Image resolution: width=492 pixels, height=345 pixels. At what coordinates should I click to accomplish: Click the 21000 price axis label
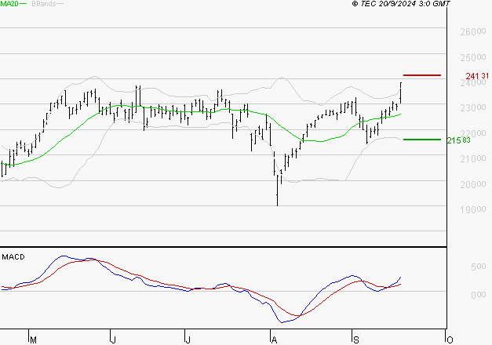click(473, 159)
